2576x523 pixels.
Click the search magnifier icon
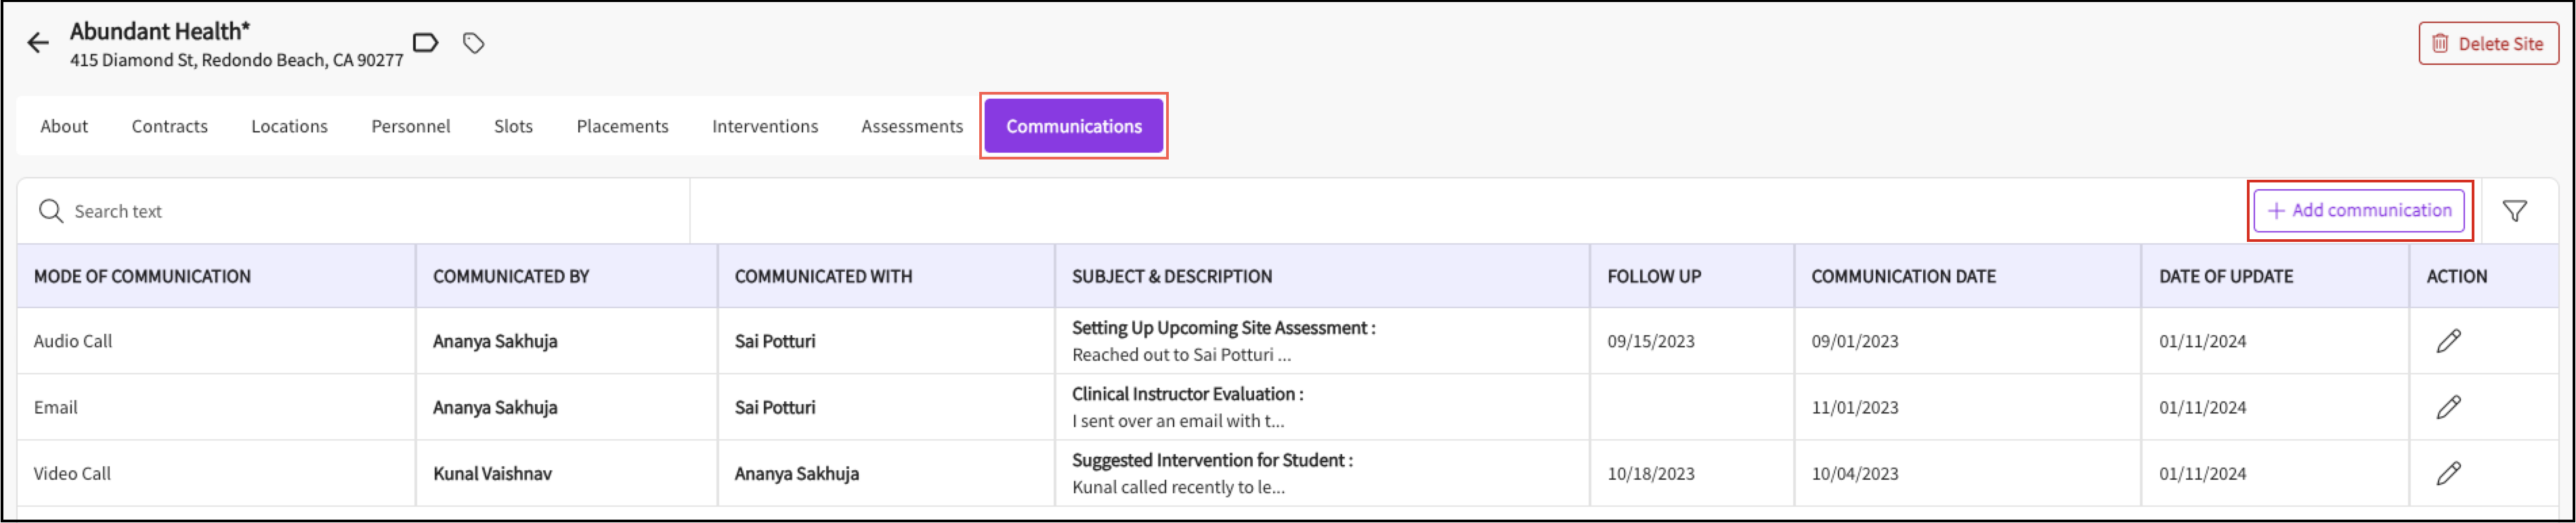(x=50, y=211)
